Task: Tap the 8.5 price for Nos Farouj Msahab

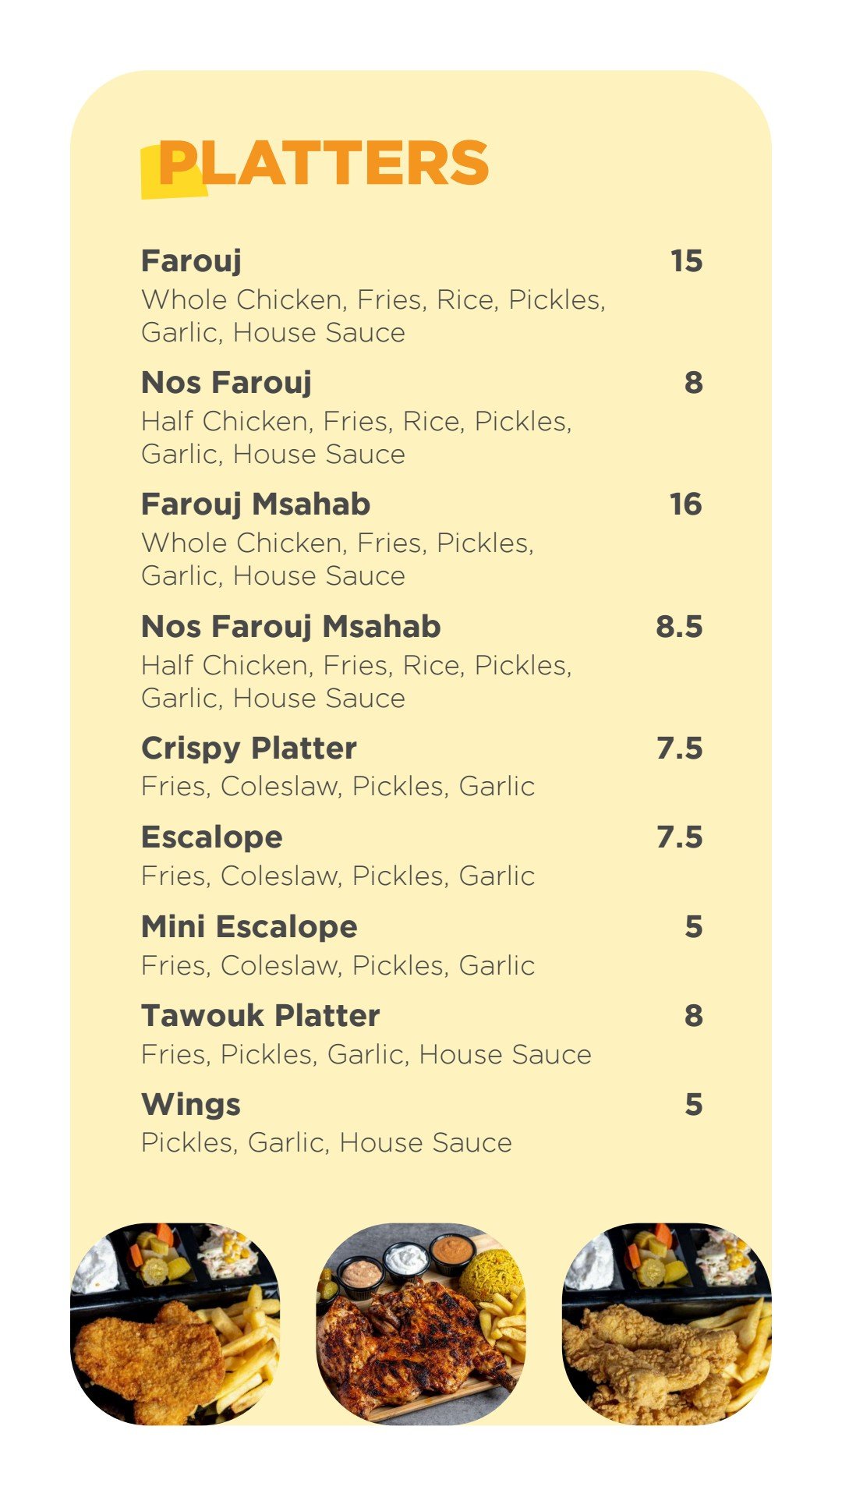Action: (x=678, y=626)
